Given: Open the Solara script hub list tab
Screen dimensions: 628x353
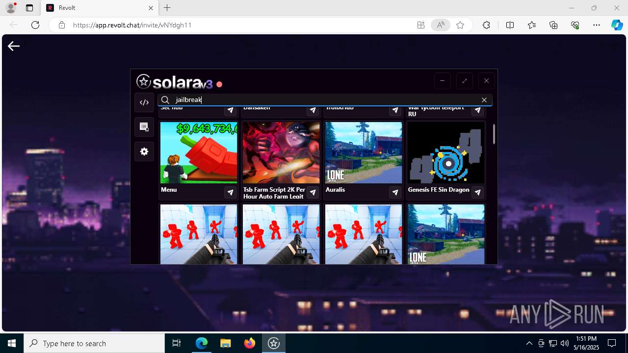Looking at the screenshot, I should [x=144, y=127].
